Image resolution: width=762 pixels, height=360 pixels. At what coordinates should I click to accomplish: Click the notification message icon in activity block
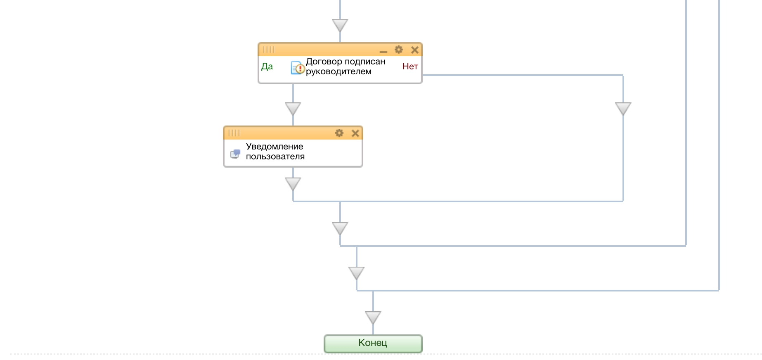tap(235, 154)
